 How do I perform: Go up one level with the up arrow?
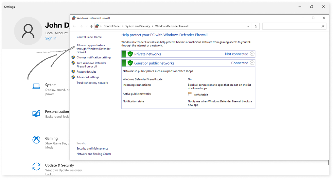click(x=91, y=26)
